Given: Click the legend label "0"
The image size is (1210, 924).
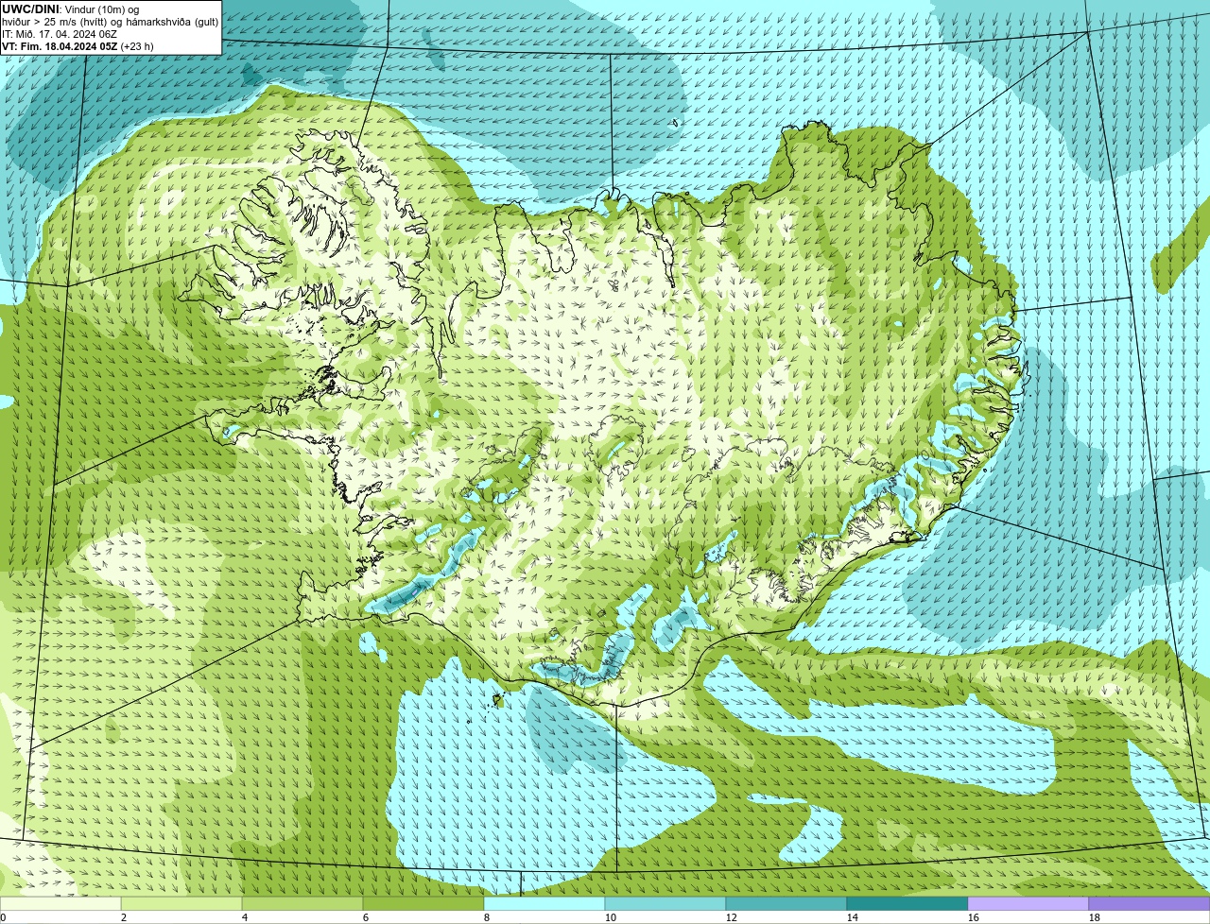Looking at the screenshot, I should (x=3, y=917).
